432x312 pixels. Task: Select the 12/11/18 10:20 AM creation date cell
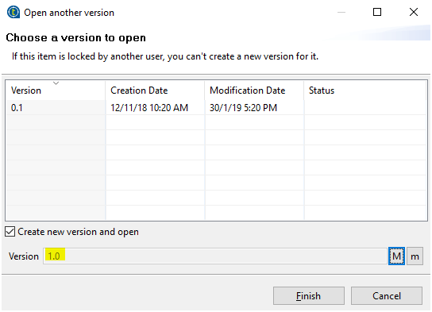coord(155,107)
